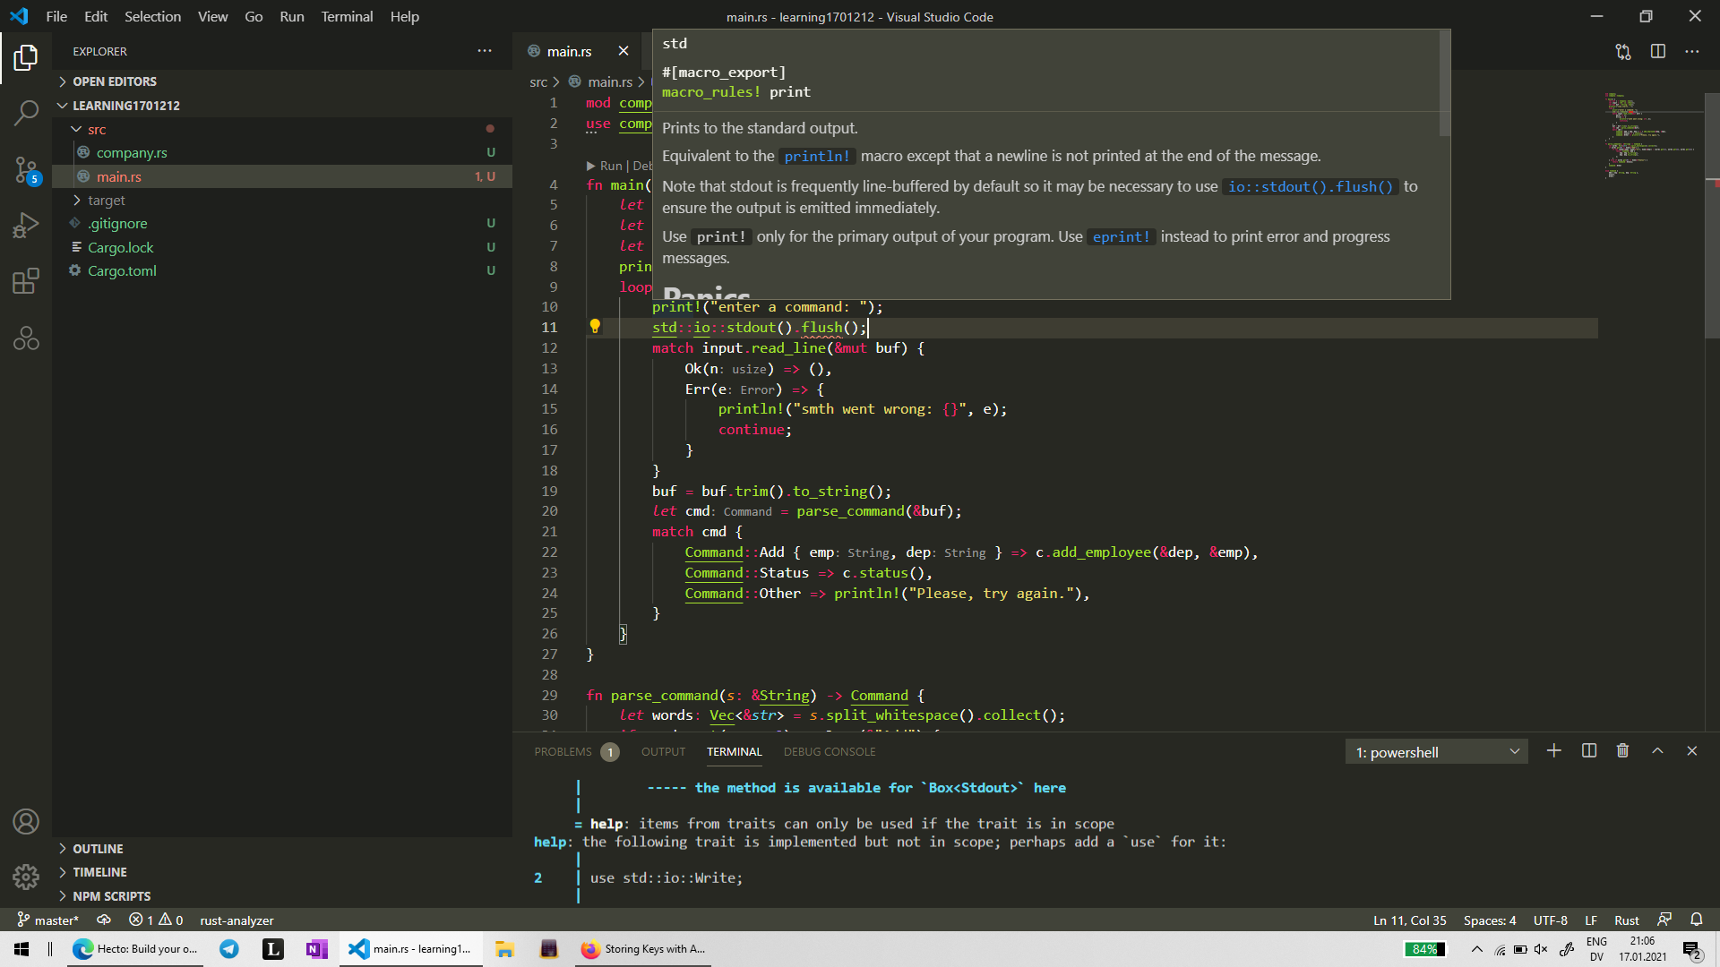Switch to the PROBLEMS tab
The width and height of the screenshot is (1720, 967).
coord(576,752)
